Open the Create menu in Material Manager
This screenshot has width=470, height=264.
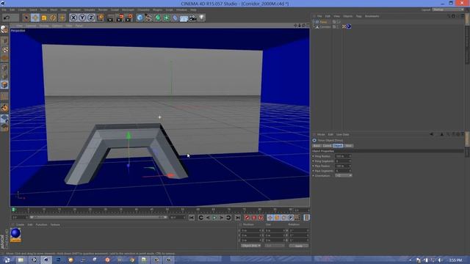[x=20, y=225]
